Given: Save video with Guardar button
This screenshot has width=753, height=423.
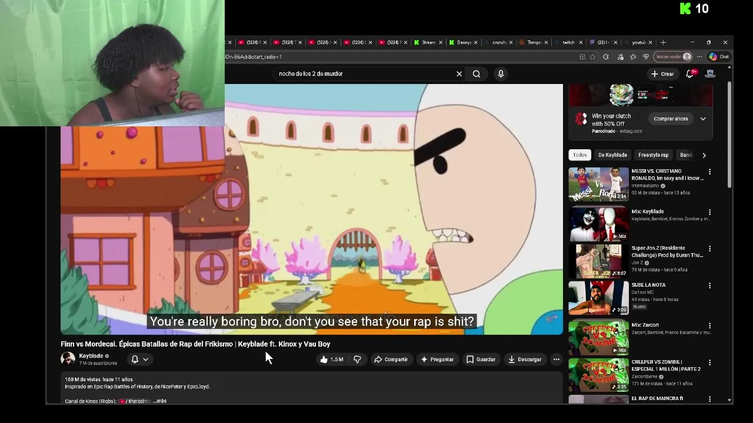Looking at the screenshot, I should click(481, 360).
